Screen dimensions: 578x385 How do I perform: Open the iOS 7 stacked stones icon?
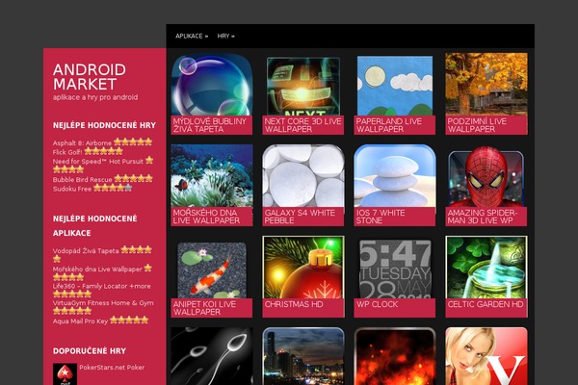pyautogui.click(x=395, y=175)
